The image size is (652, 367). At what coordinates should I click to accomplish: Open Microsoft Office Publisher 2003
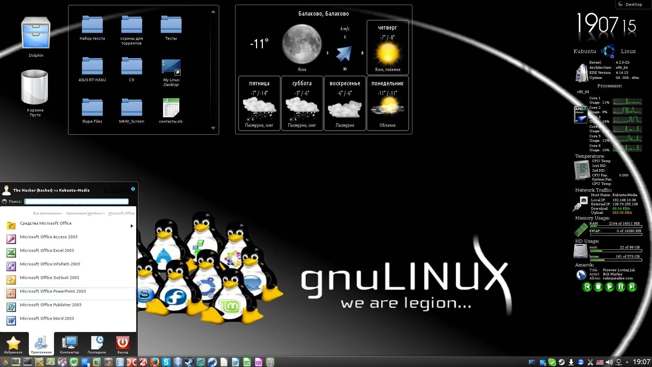(70, 307)
